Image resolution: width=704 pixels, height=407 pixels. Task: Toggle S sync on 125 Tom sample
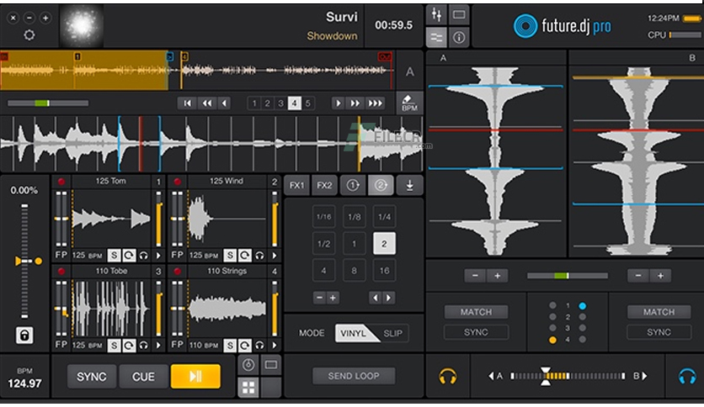click(x=114, y=256)
